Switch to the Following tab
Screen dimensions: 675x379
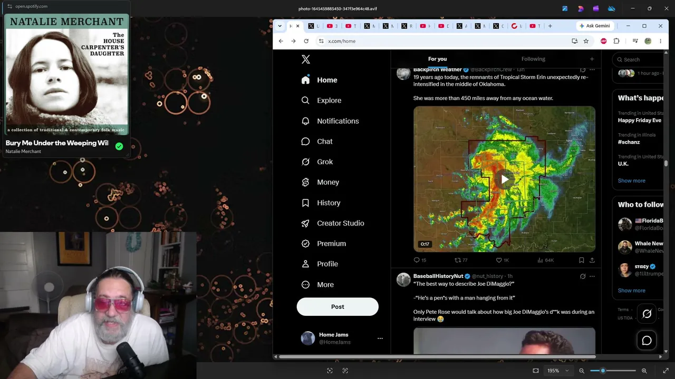(x=533, y=59)
